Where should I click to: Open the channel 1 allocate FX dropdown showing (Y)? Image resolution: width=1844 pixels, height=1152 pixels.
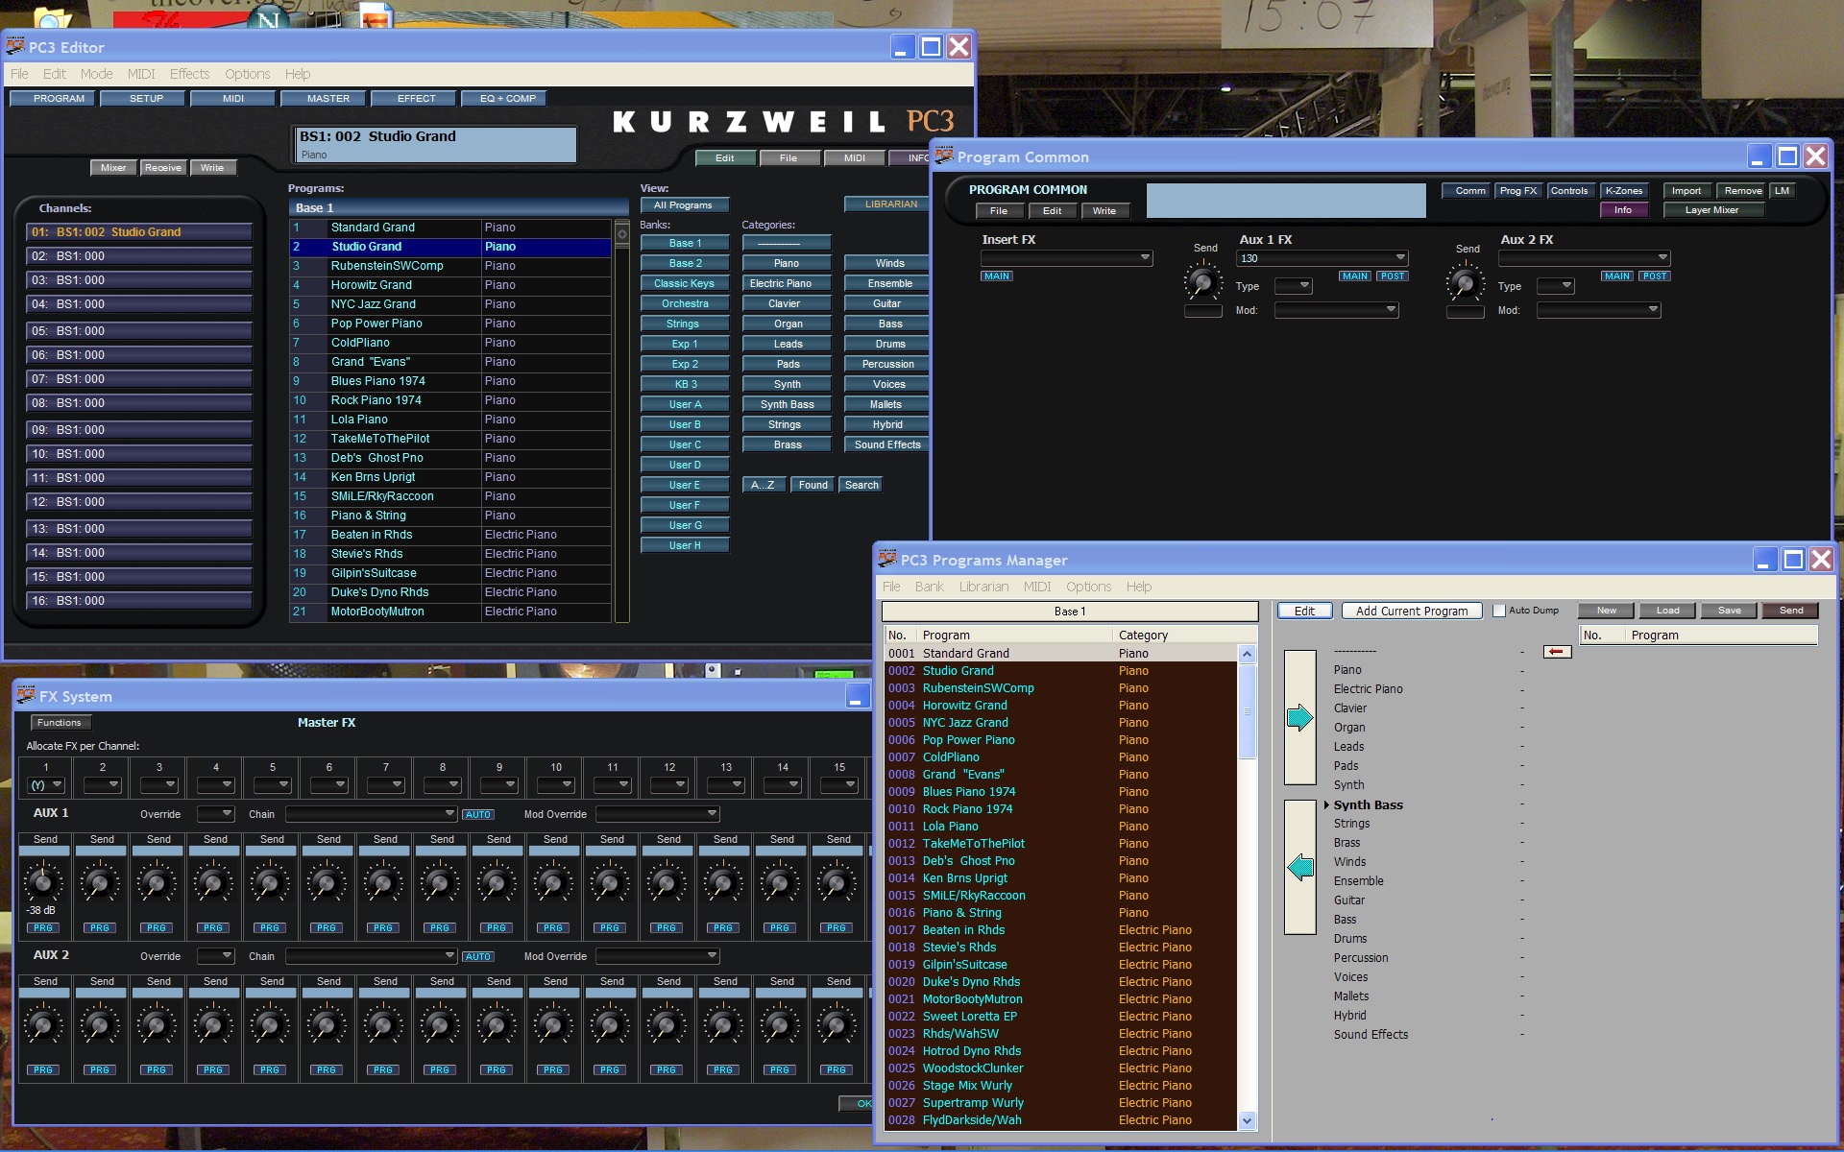coord(45,785)
